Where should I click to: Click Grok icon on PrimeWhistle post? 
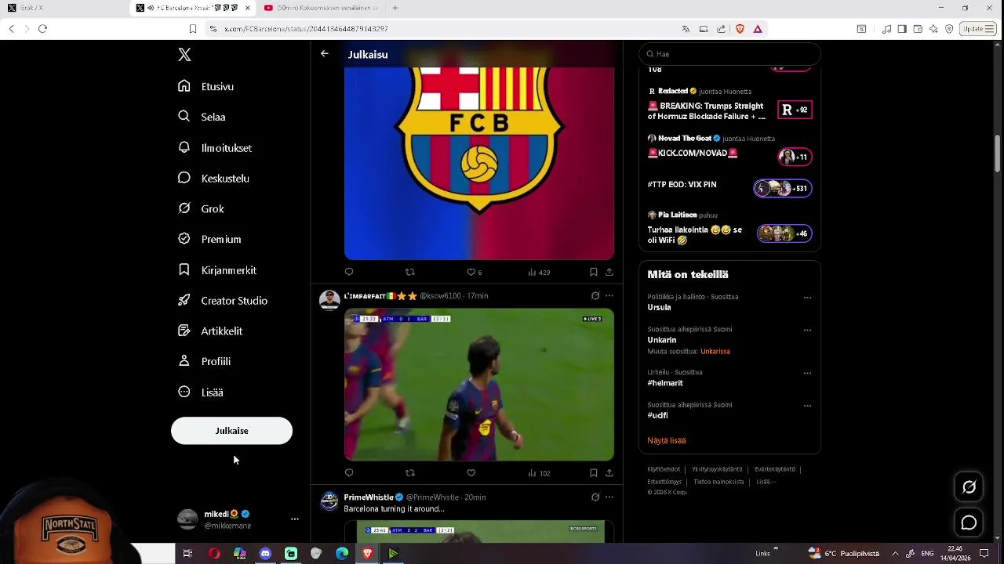pyautogui.click(x=595, y=497)
